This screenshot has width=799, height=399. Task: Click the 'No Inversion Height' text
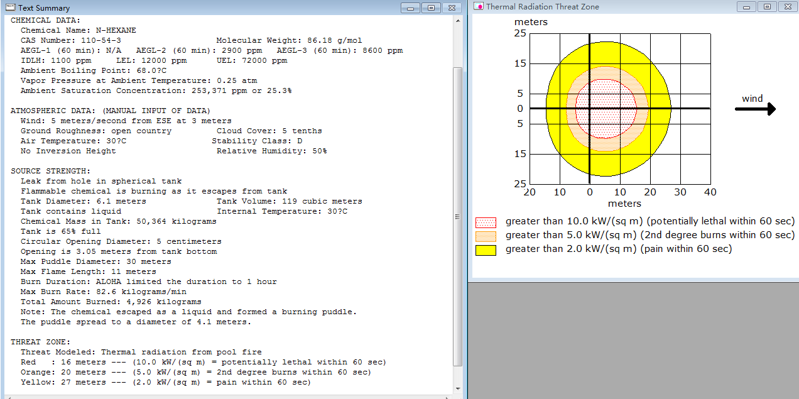[68, 151]
